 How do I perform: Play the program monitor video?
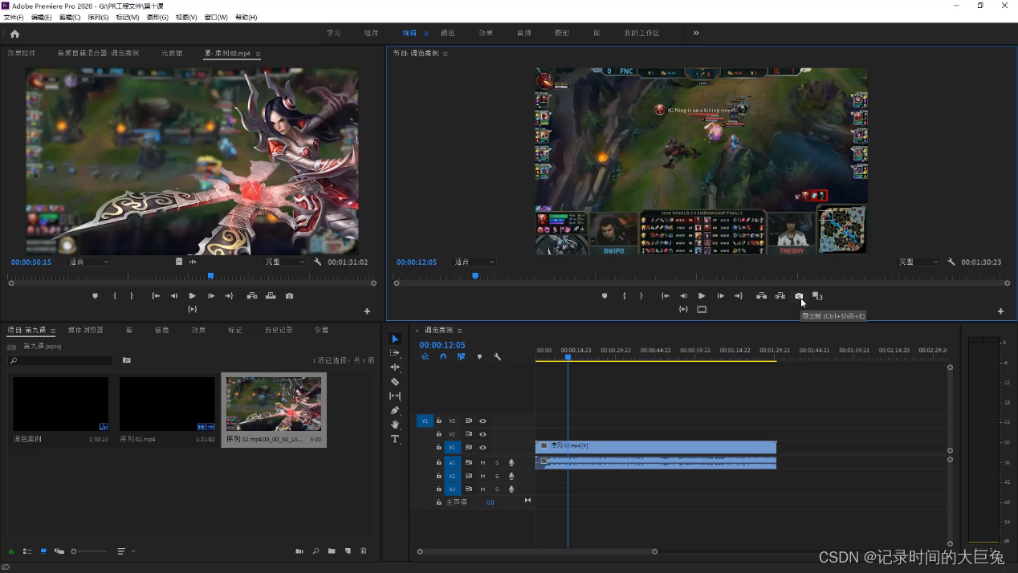(x=702, y=296)
